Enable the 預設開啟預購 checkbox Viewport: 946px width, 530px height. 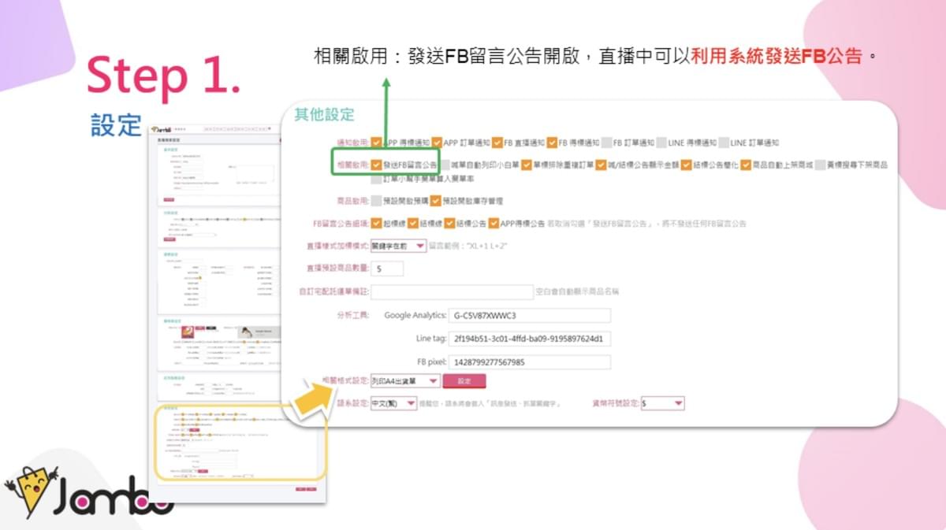tap(377, 201)
